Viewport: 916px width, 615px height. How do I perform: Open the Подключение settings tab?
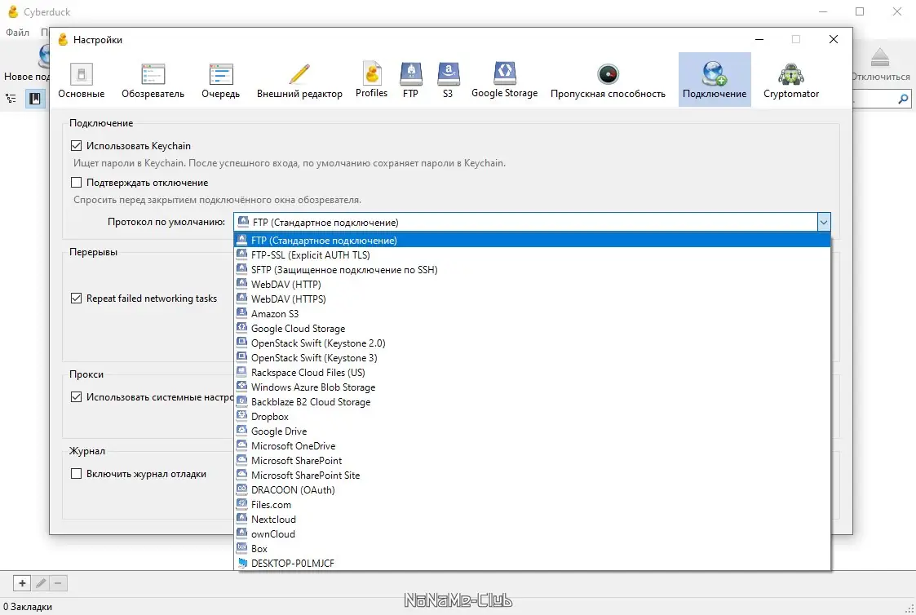tap(715, 80)
